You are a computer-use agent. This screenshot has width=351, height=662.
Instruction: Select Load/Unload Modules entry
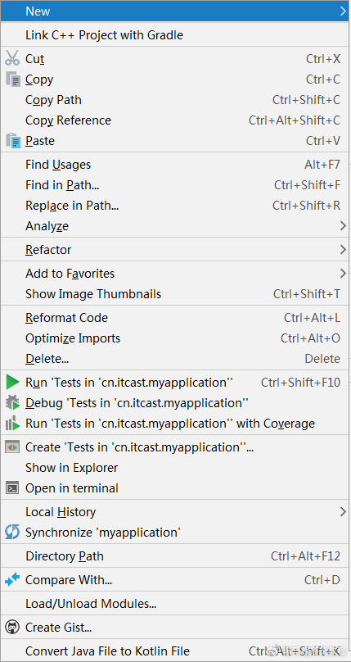point(175,604)
